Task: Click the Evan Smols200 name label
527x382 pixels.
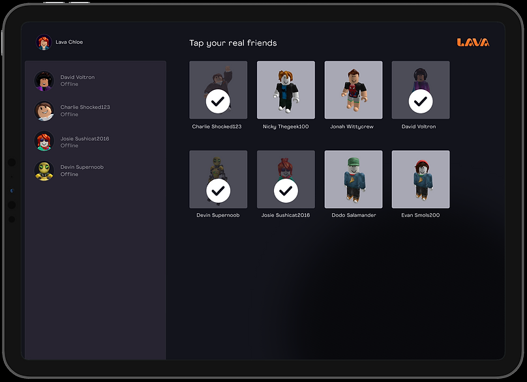Action: (x=421, y=215)
